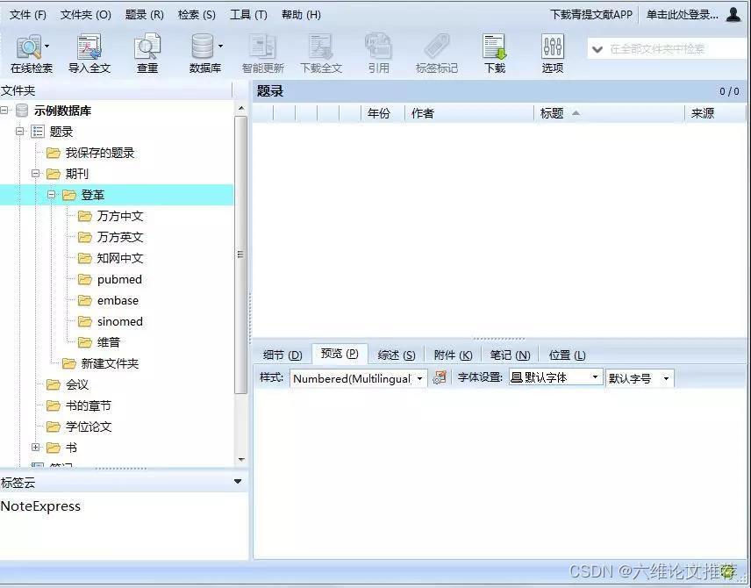The width and height of the screenshot is (751, 588).
Task: Open the 帮助 (H) menu
Action: [301, 15]
